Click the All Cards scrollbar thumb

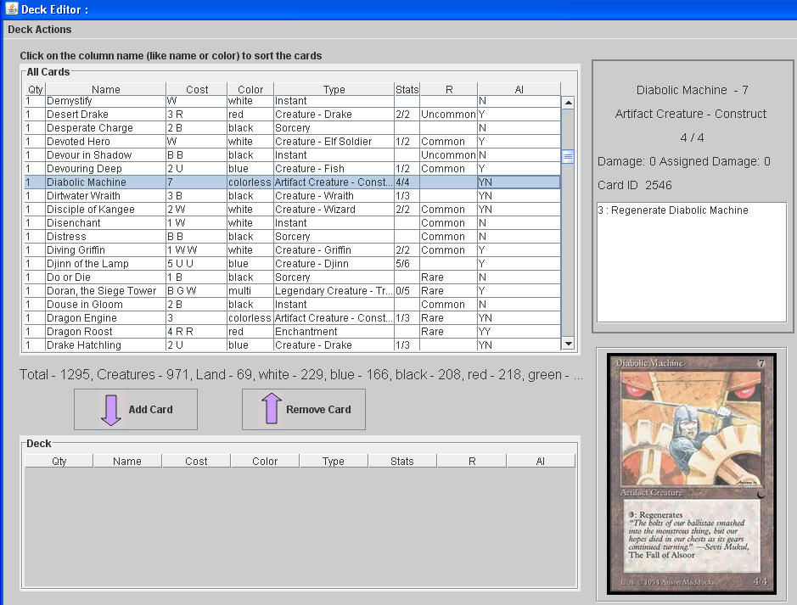point(568,157)
